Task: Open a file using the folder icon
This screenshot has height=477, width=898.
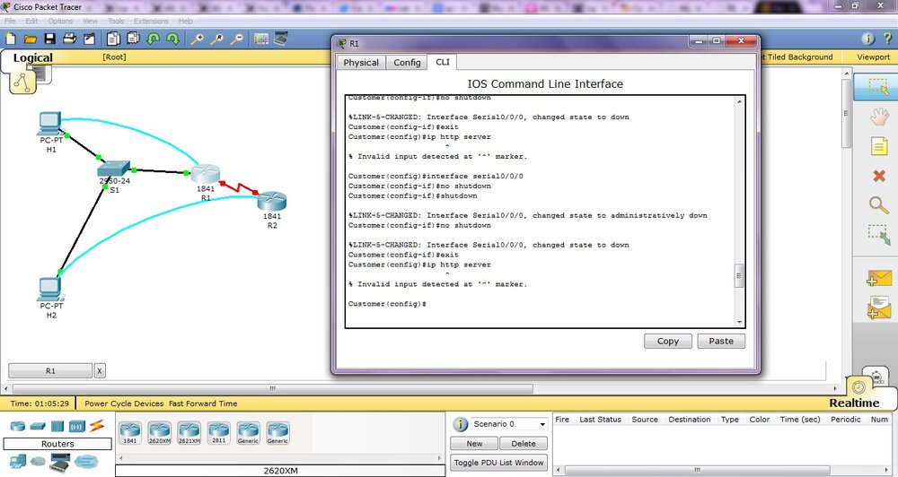Action: tap(31, 39)
